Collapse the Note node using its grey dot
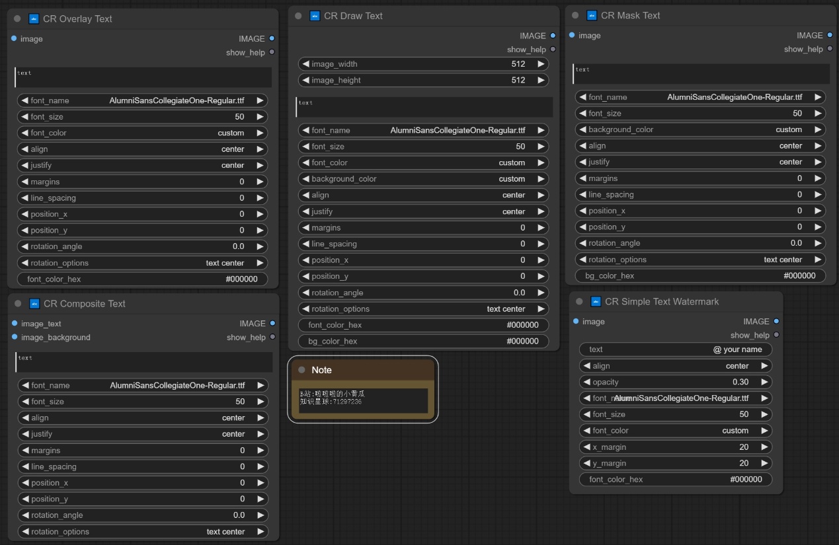 (301, 370)
